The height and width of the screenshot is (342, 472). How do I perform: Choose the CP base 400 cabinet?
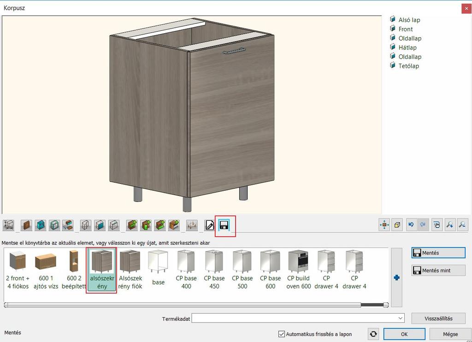point(186,270)
